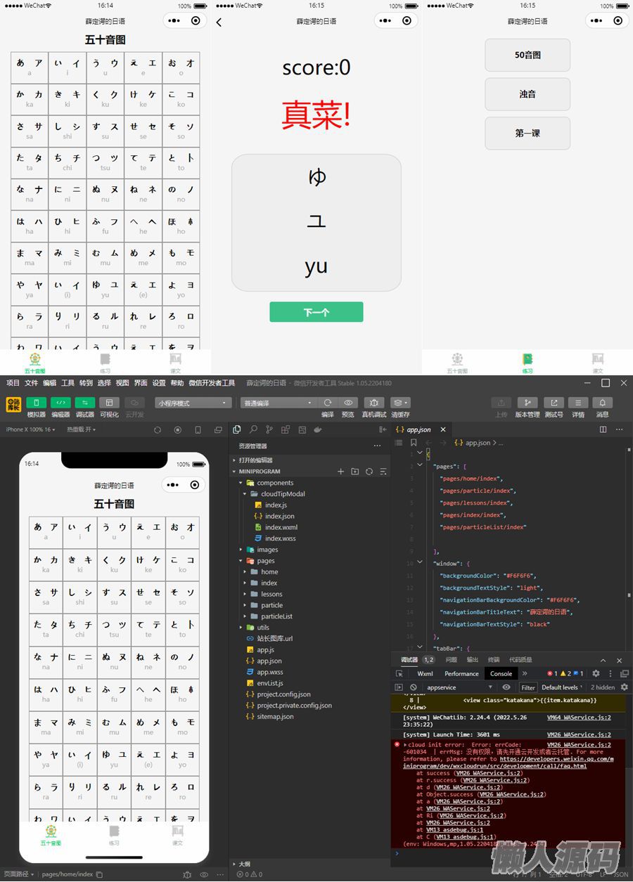Split the editor view

[x=603, y=429]
